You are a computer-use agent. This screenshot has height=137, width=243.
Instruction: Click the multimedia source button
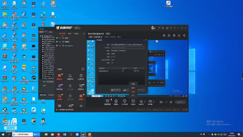(x=133, y=102)
